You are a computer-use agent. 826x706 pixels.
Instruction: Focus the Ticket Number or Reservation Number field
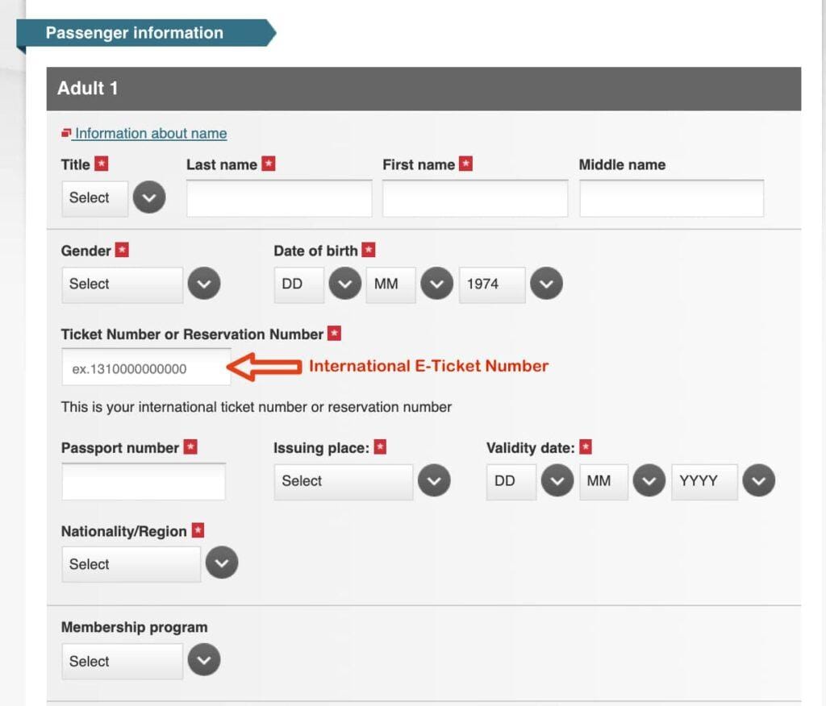pos(146,367)
